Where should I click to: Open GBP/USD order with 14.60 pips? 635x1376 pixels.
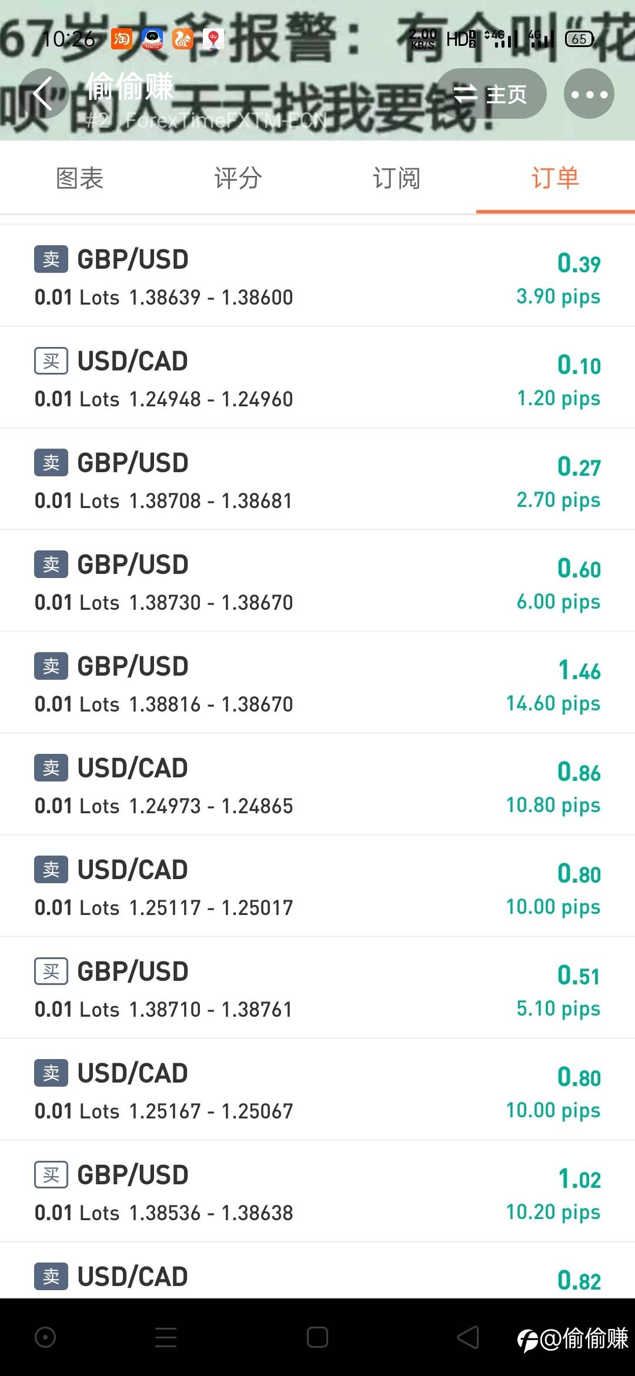[317, 683]
